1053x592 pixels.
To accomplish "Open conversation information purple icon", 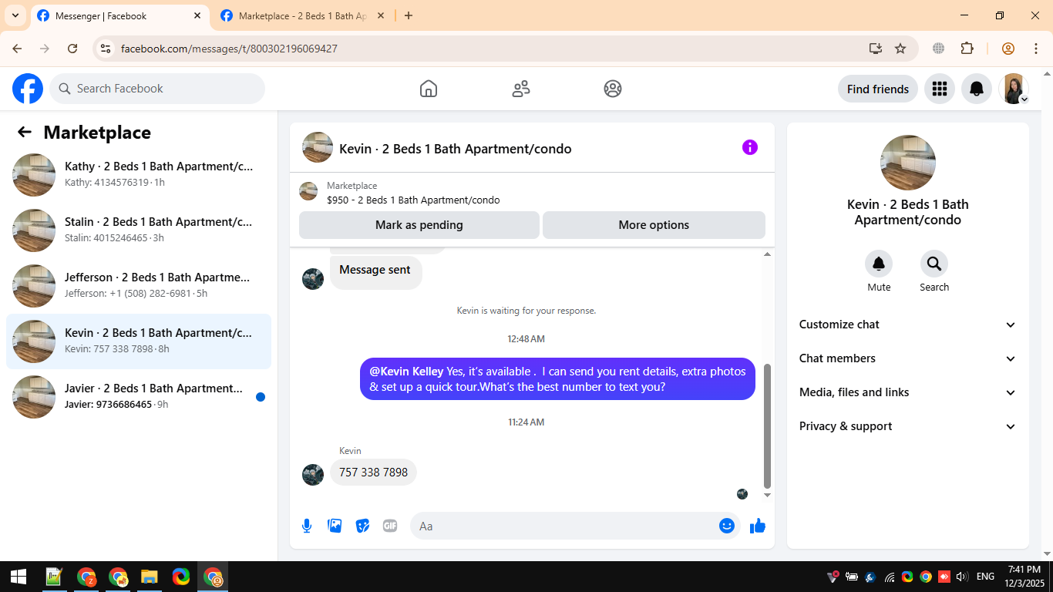I will [750, 147].
